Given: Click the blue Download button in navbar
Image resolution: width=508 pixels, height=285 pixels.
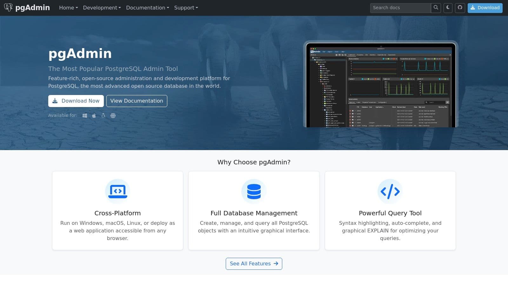Looking at the screenshot, I should click(485, 8).
